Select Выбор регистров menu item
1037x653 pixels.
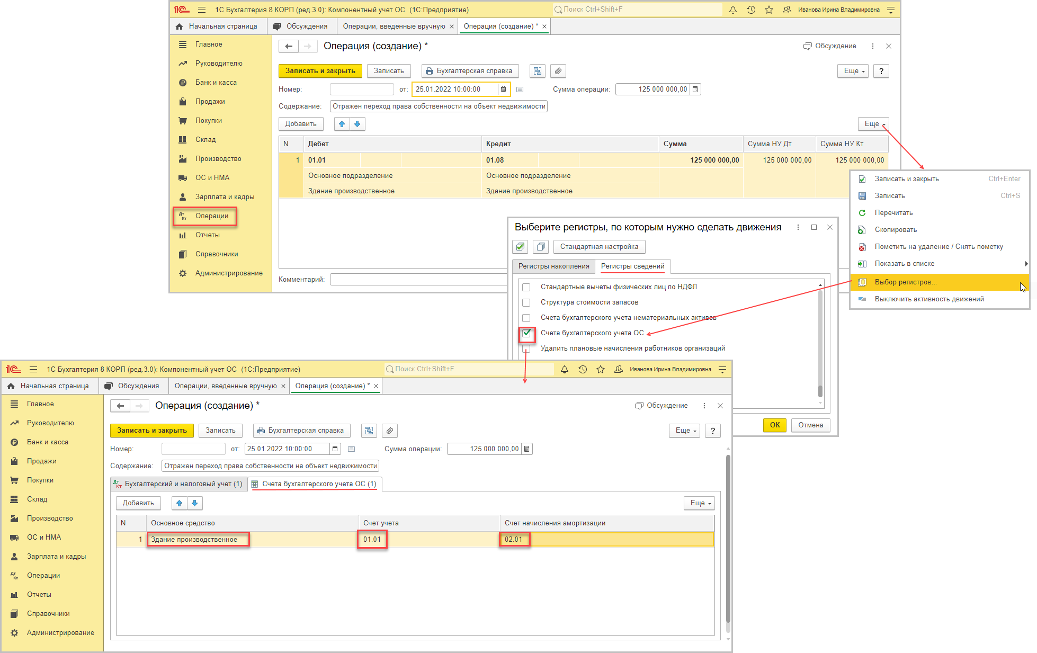pos(940,282)
